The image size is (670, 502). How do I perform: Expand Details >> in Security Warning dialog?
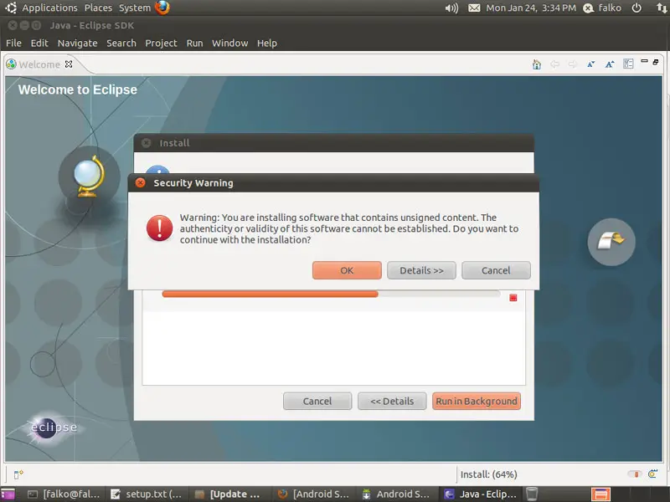(422, 270)
